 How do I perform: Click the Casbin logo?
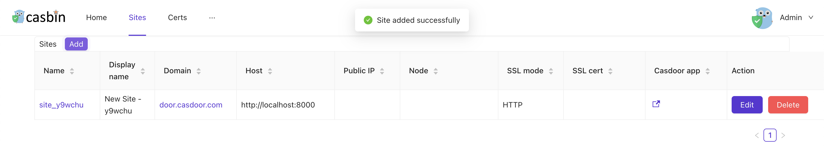coord(39,17)
